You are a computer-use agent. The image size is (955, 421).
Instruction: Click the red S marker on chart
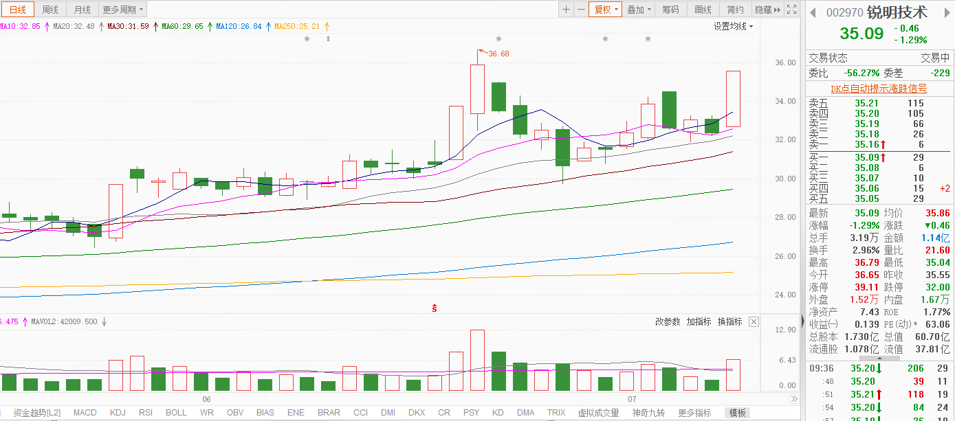point(435,308)
